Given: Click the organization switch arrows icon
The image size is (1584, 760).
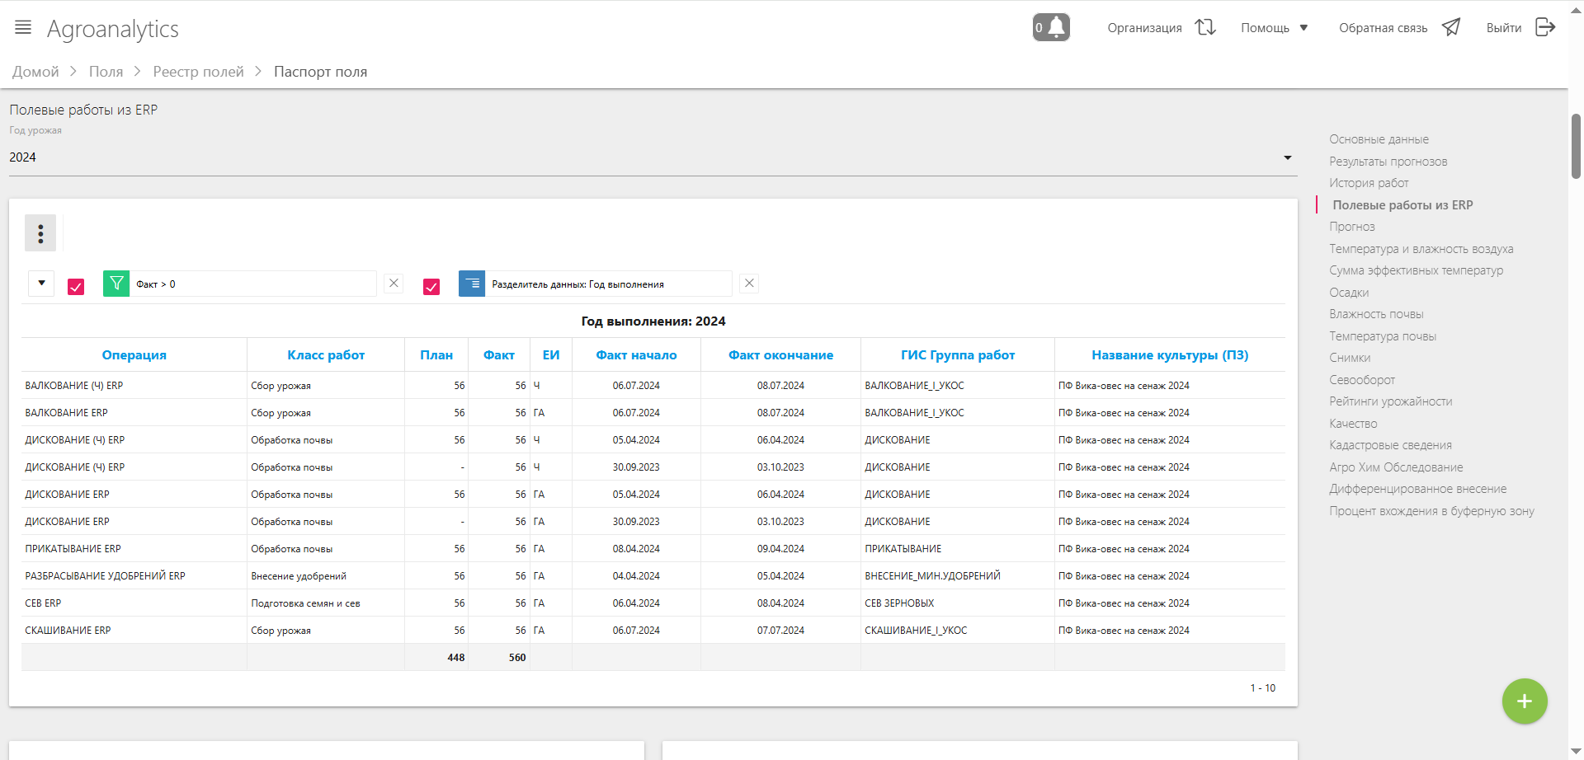Looking at the screenshot, I should pyautogui.click(x=1205, y=27).
